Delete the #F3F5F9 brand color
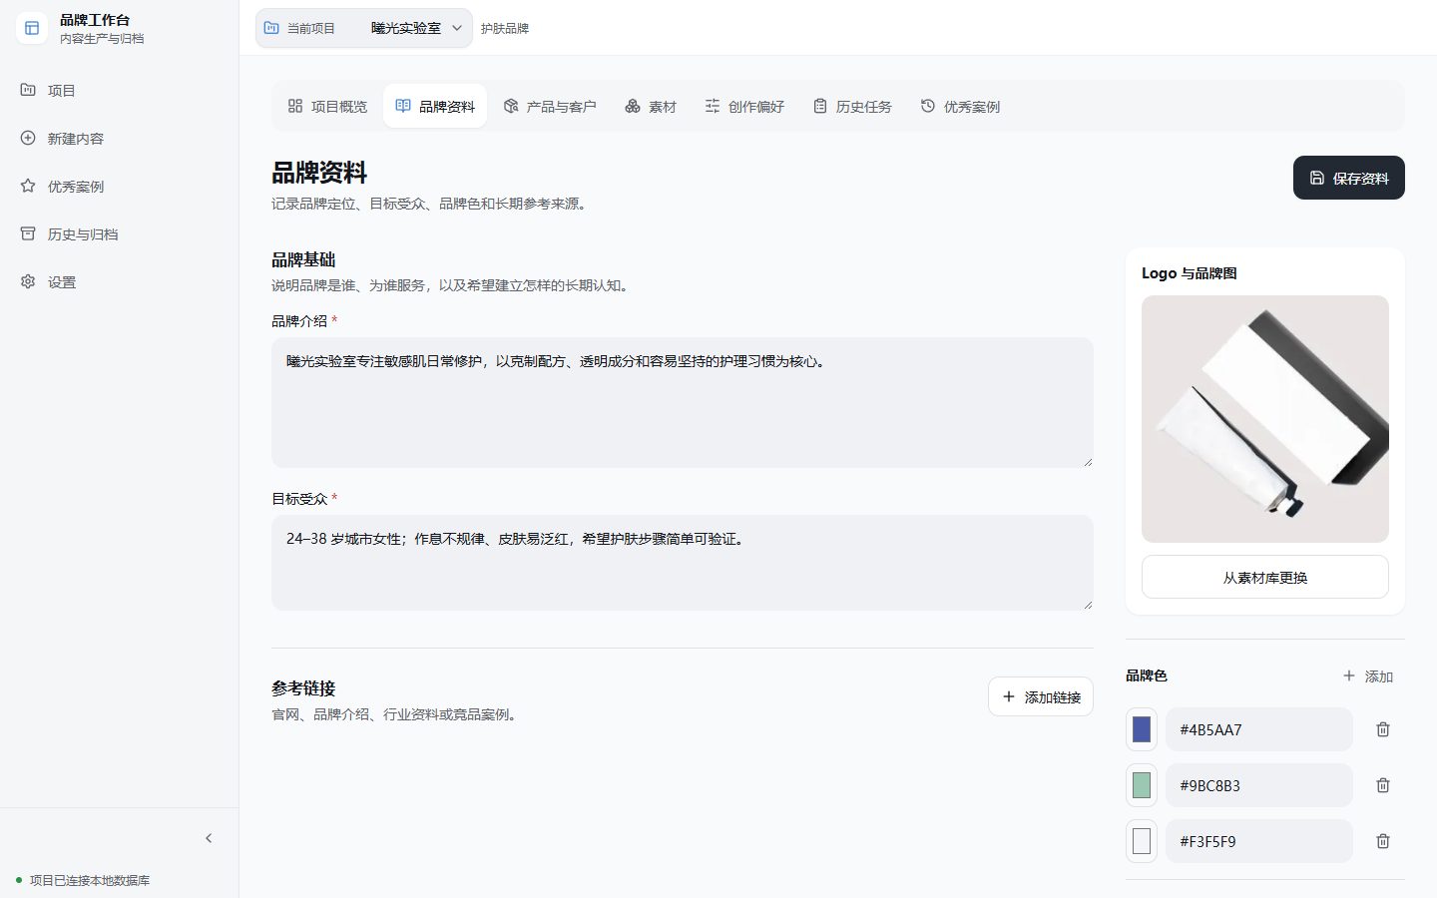 click(x=1383, y=841)
